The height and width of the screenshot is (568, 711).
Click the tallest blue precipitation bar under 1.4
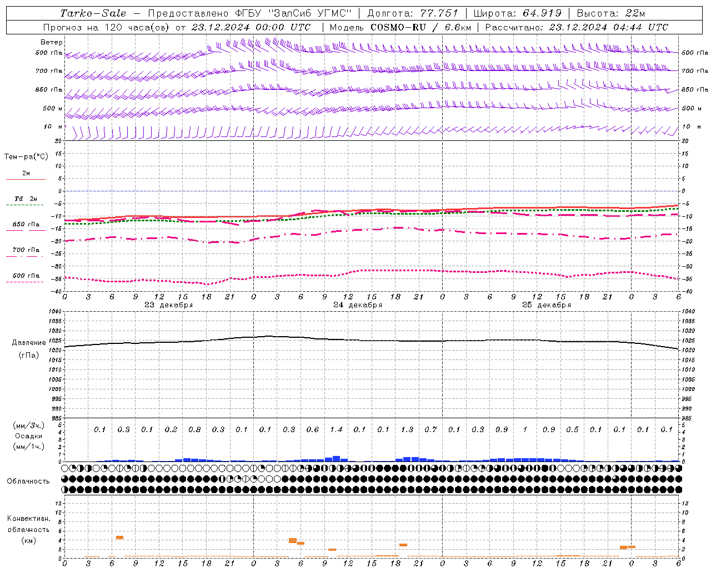336,459
